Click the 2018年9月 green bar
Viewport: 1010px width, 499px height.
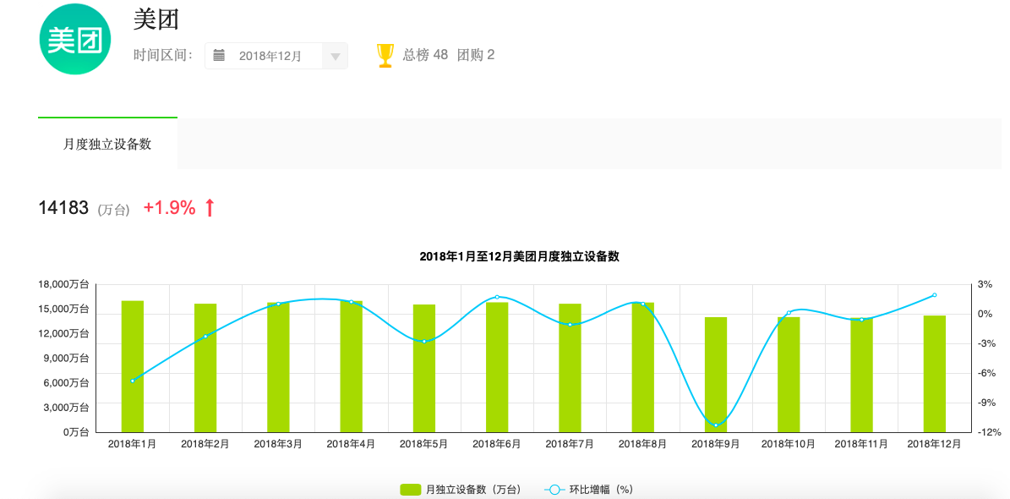coord(716,375)
